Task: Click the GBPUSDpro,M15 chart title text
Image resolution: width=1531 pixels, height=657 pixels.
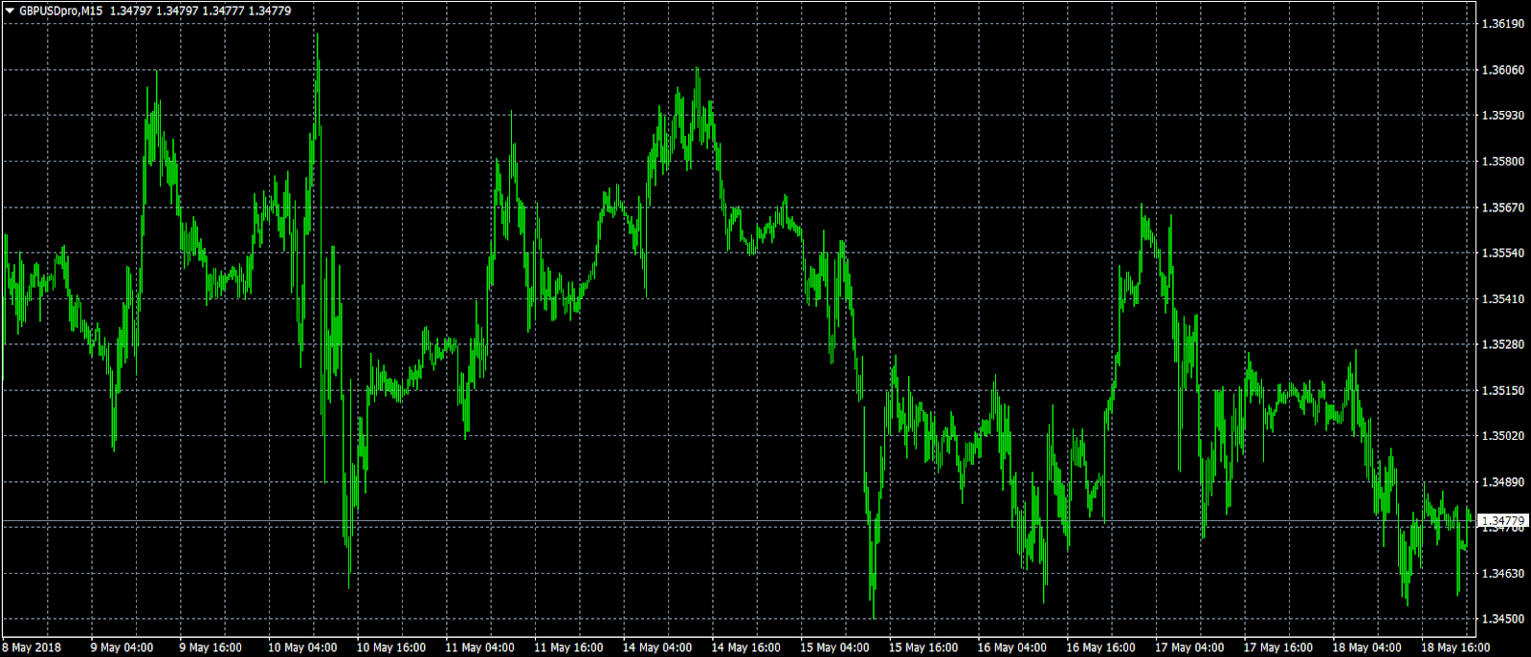Action: [61, 11]
